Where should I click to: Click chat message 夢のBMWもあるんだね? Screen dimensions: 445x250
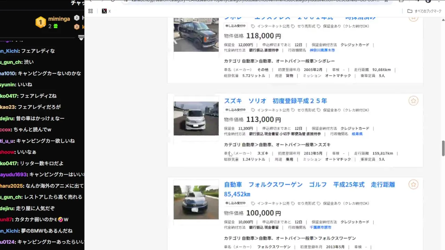47,231
